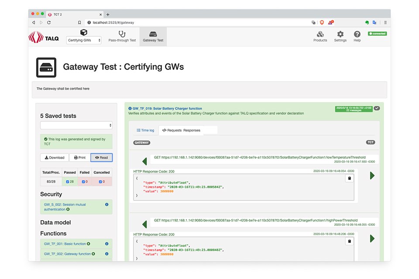Click the Brave shield icon in address bar
This screenshot has width=419, height=279.
point(322,22)
